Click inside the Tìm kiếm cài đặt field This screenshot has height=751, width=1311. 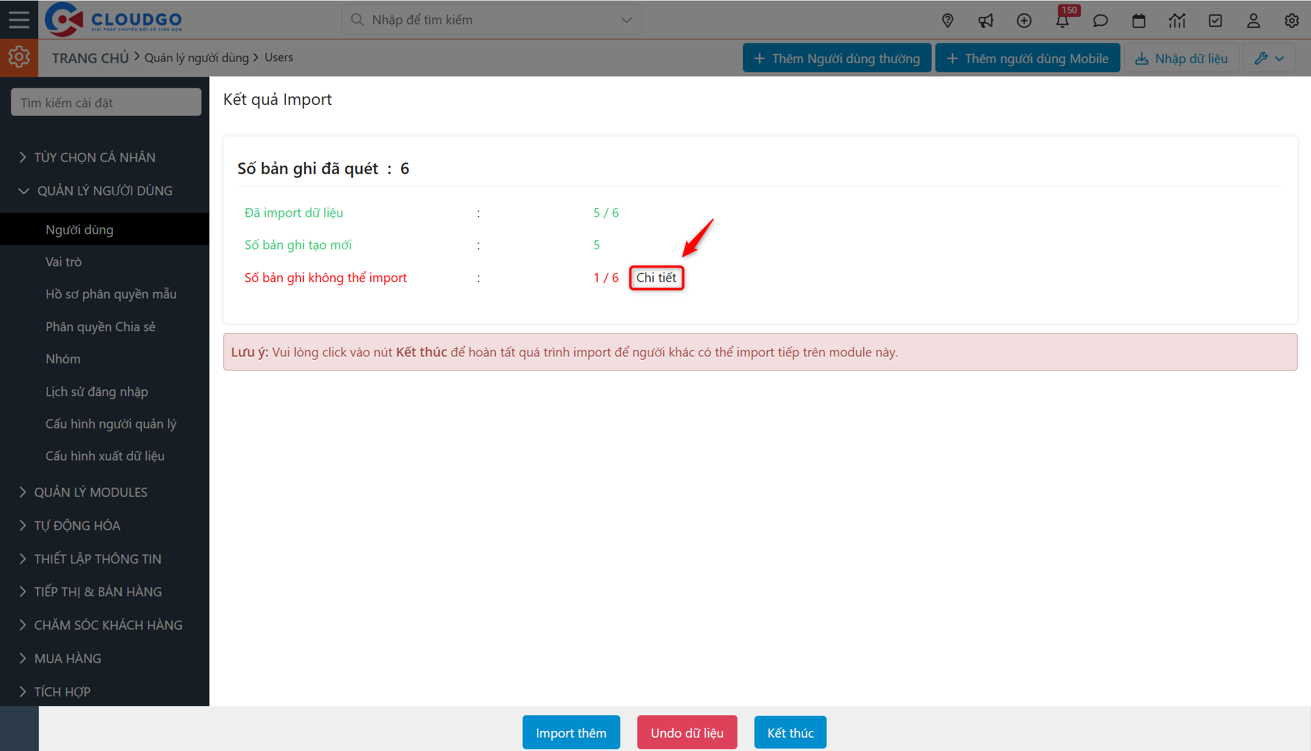tap(105, 101)
